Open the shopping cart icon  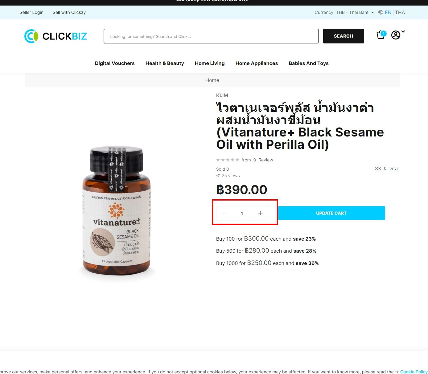381,35
